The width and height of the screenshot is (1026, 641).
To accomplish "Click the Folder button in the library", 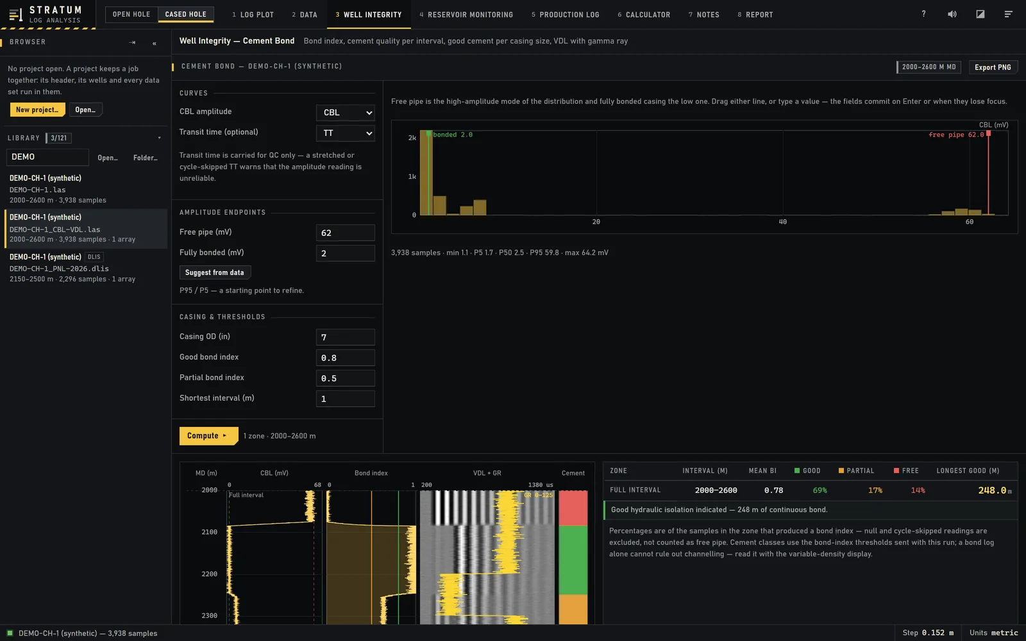I will pyautogui.click(x=146, y=158).
